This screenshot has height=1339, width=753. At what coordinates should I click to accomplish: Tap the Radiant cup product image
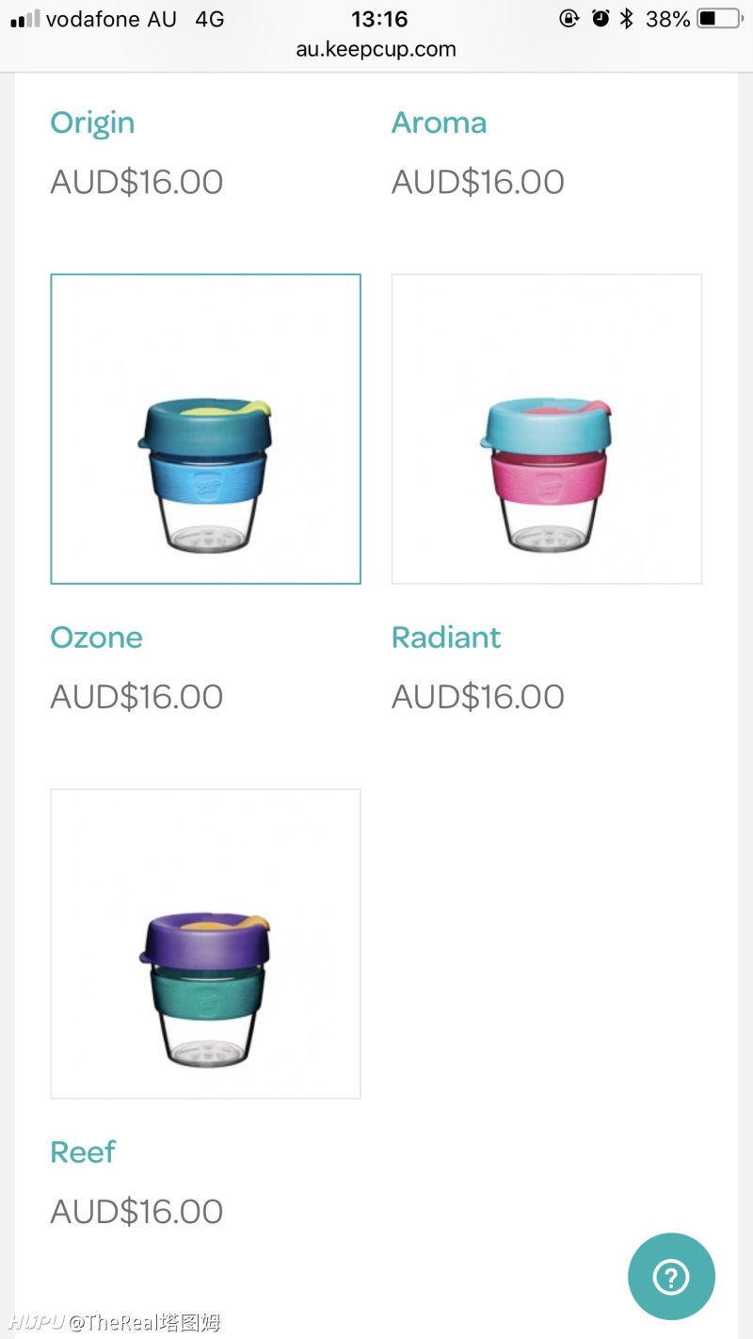point(547,428)
